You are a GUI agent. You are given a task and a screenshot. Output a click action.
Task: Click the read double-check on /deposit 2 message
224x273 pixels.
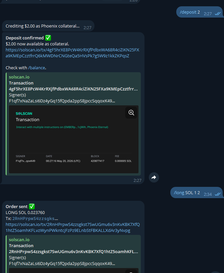(x=218, y=14)
